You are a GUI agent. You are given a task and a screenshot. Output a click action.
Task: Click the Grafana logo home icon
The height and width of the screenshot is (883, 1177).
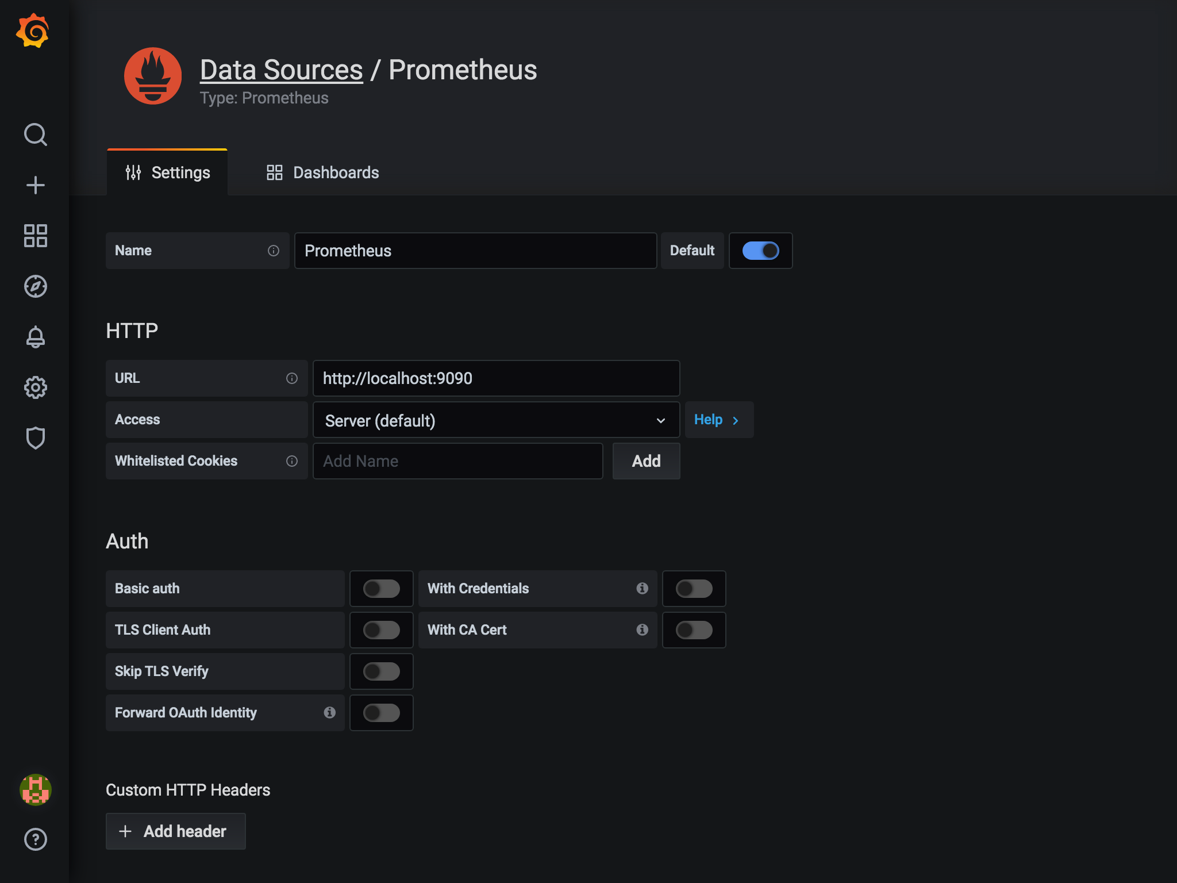tap(33, 32)
